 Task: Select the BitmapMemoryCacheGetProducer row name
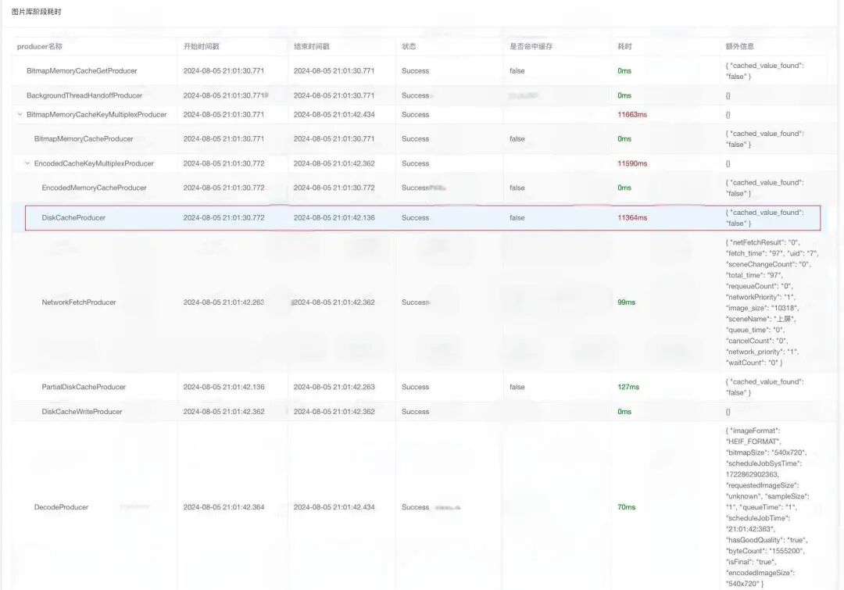[x=82, y=70]
